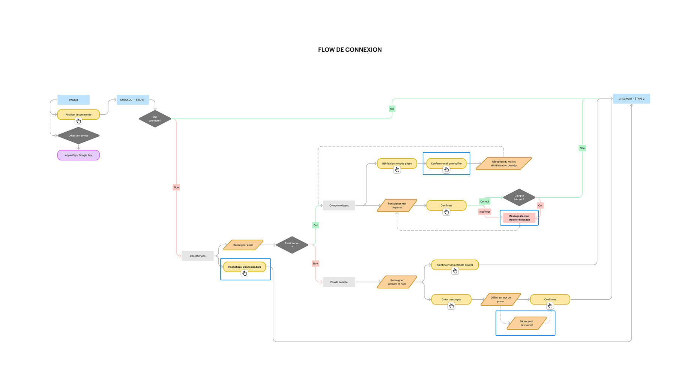Click the "Message d'erreur Modifier Message" box

[x=519, y=218]
